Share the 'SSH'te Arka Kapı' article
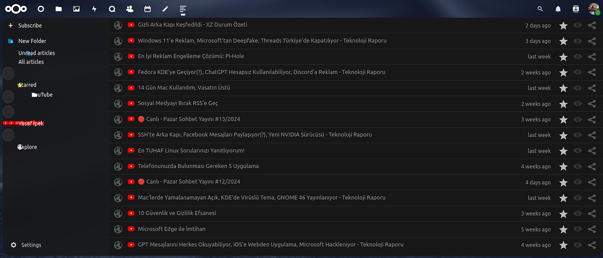This screenshot has height=258, width=603. (592, 136)
